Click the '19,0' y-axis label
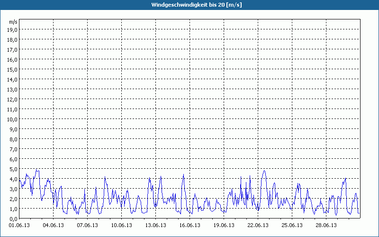The height and width of the screenshot is (237, 379). pyautogui.click(x=12, y=30)
